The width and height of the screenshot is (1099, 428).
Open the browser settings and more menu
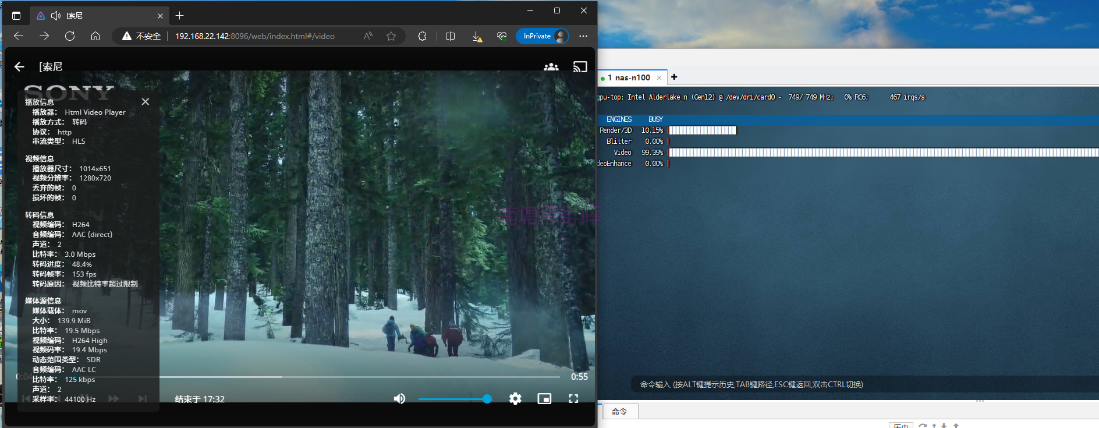[583, 36]
